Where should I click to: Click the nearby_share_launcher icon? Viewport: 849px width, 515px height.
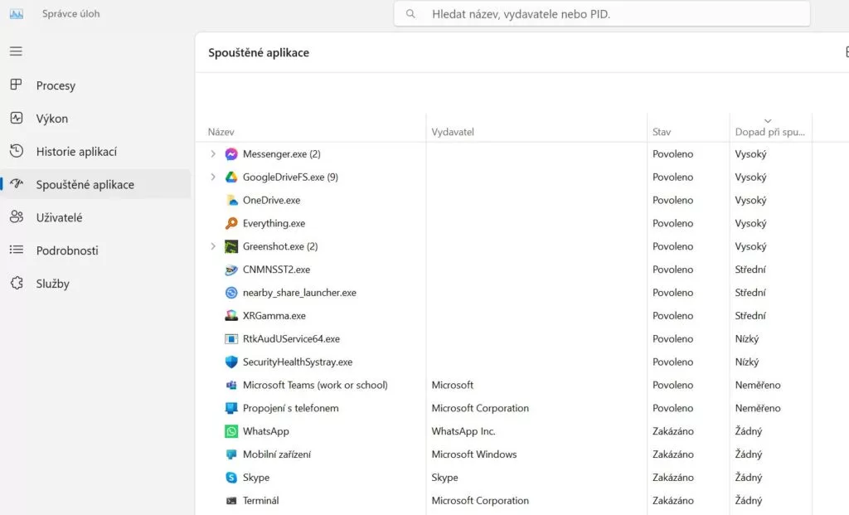231,293
